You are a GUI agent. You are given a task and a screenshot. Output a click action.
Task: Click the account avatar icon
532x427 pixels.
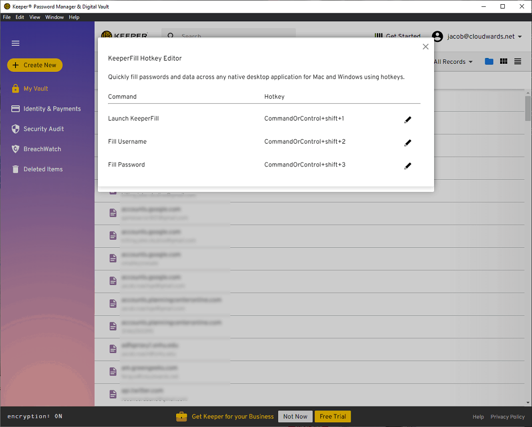[x=437, y=36]
